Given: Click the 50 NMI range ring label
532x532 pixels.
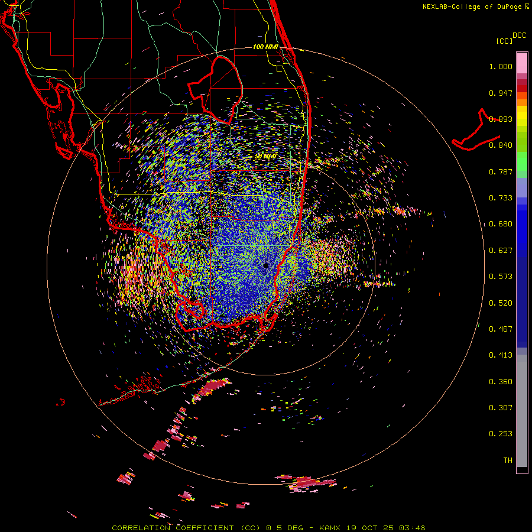Looking at the screenshot, I should (265, 157).
